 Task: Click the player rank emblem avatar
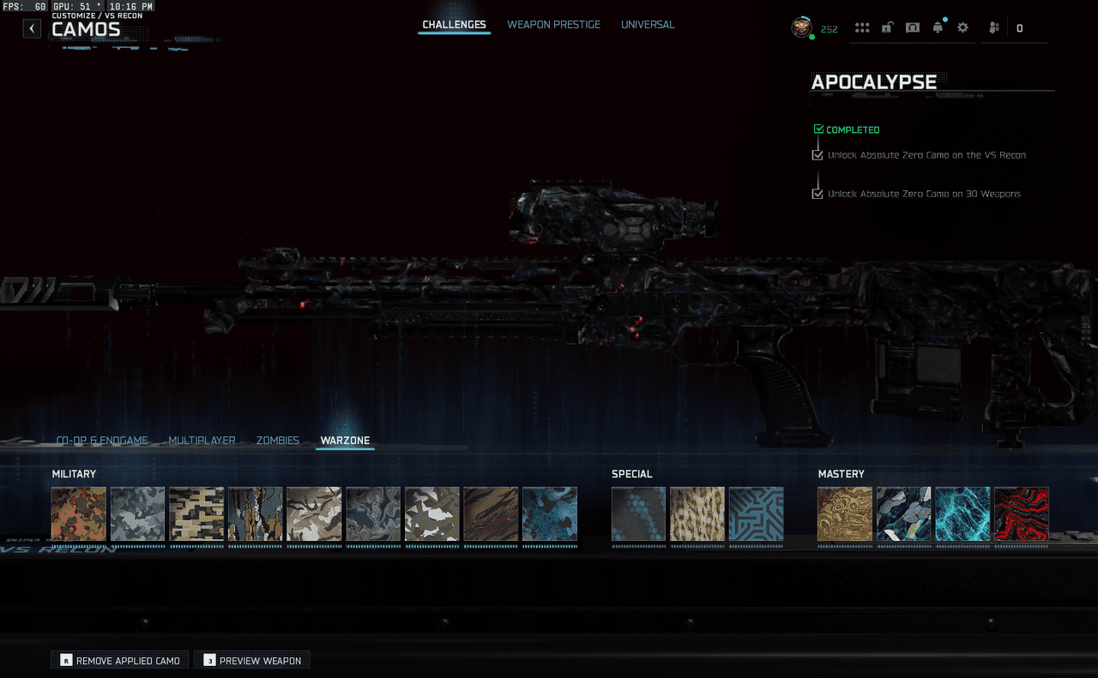[801, 27]
